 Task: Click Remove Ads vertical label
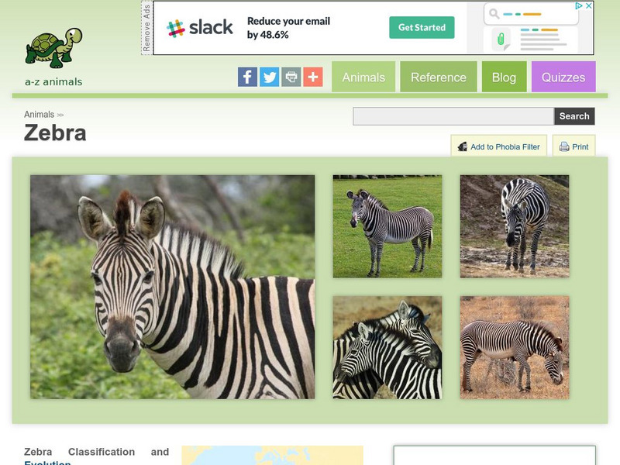(x=146, y=28)
